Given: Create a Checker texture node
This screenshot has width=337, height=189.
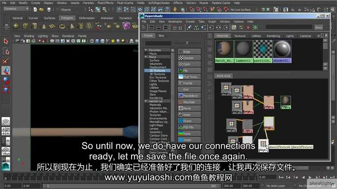Looking at the screenshot, I should tap(189, 58).
